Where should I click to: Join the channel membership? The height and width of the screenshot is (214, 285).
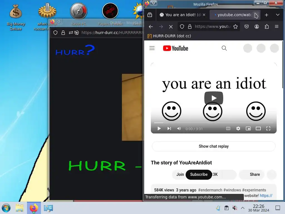[180, 174]
